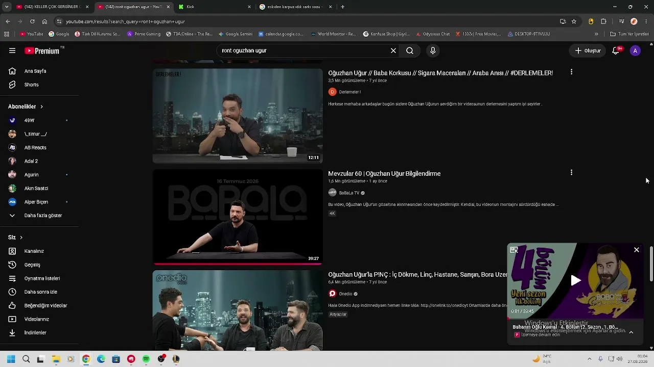The width and height of the screenshot is (654, 367).
Task: Click the page vertical scrollbar thumb
Action: [651, 264]
